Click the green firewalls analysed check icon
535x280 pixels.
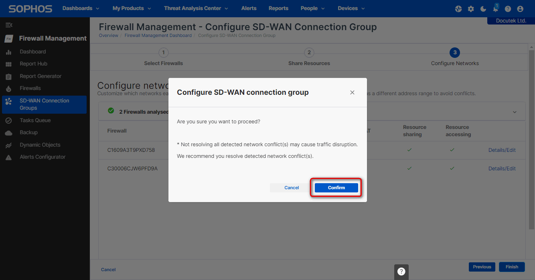tap(111, 110)
